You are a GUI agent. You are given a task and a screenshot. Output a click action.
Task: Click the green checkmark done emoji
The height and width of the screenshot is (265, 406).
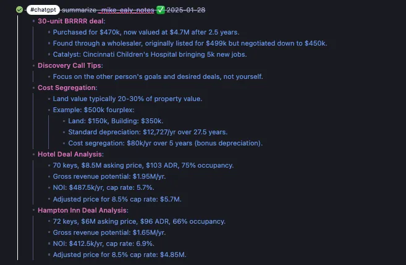[x=160, y=10]
